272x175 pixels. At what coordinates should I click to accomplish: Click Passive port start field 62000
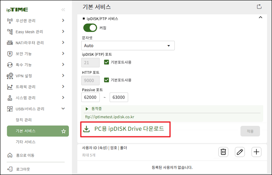pos(90,97)
